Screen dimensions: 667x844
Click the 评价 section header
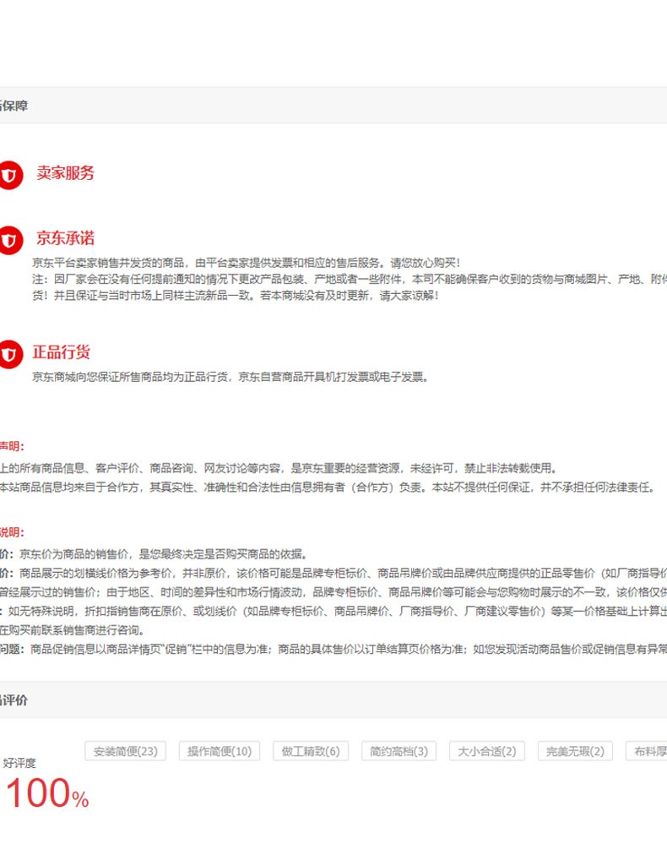pos(14,700)
